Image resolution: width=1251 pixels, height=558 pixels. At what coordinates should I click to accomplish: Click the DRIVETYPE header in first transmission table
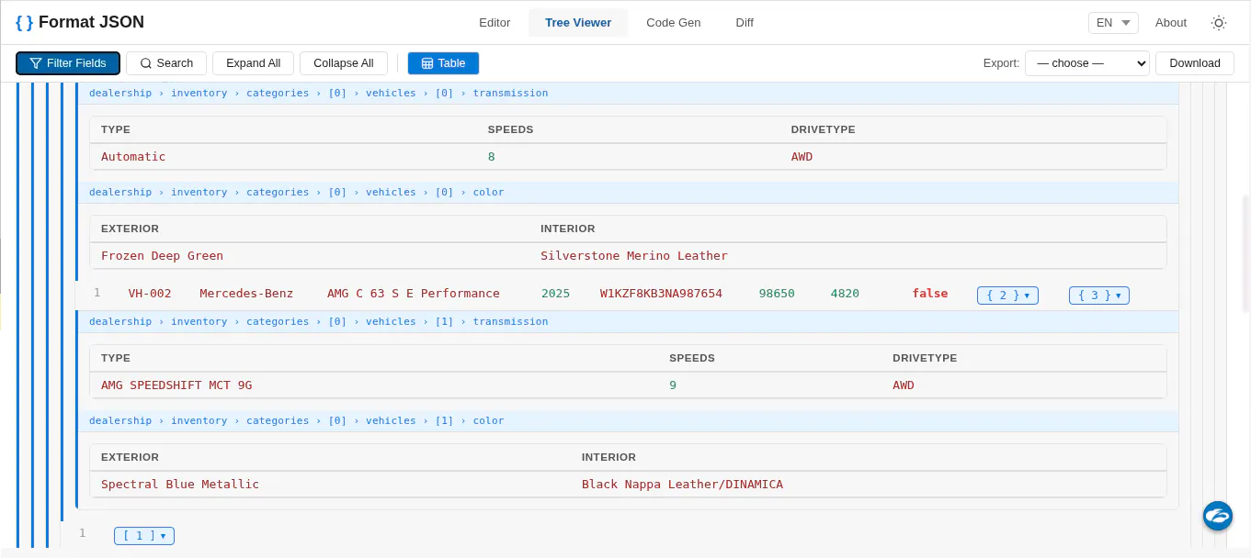[x=823, y=129]
